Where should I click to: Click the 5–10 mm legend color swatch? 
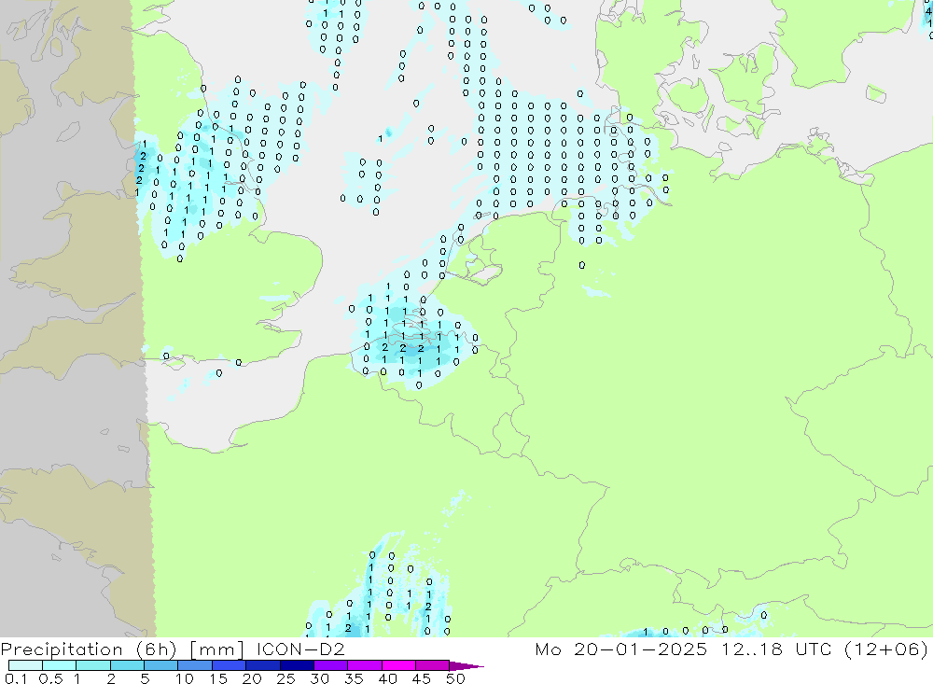click(x=161, y=665)
